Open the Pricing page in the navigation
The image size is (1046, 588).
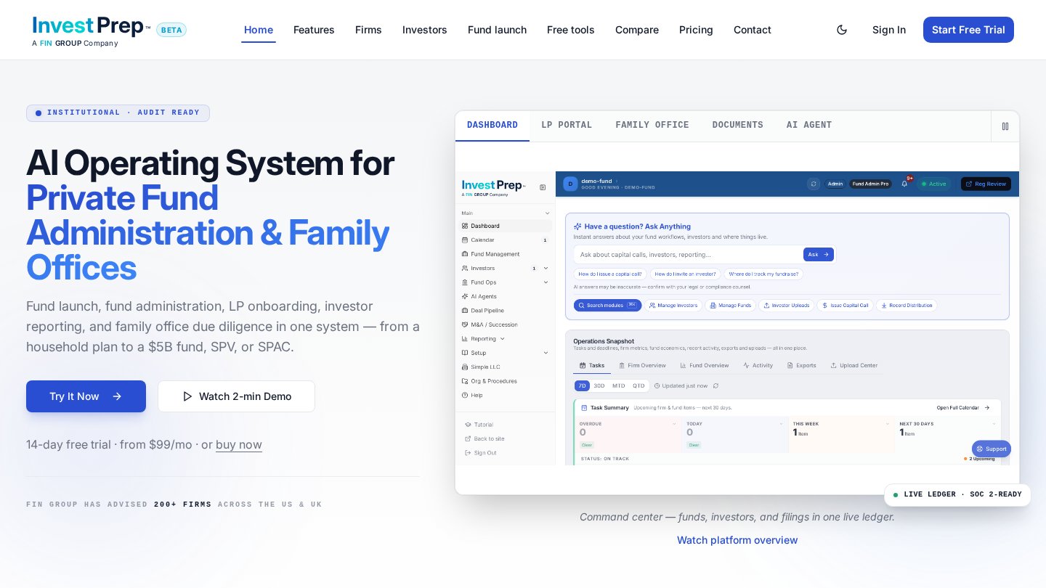tap(696, 30)
